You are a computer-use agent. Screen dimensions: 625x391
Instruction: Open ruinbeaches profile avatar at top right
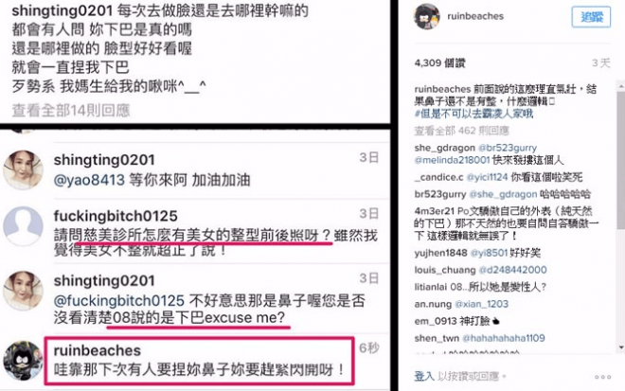[427, 16]
